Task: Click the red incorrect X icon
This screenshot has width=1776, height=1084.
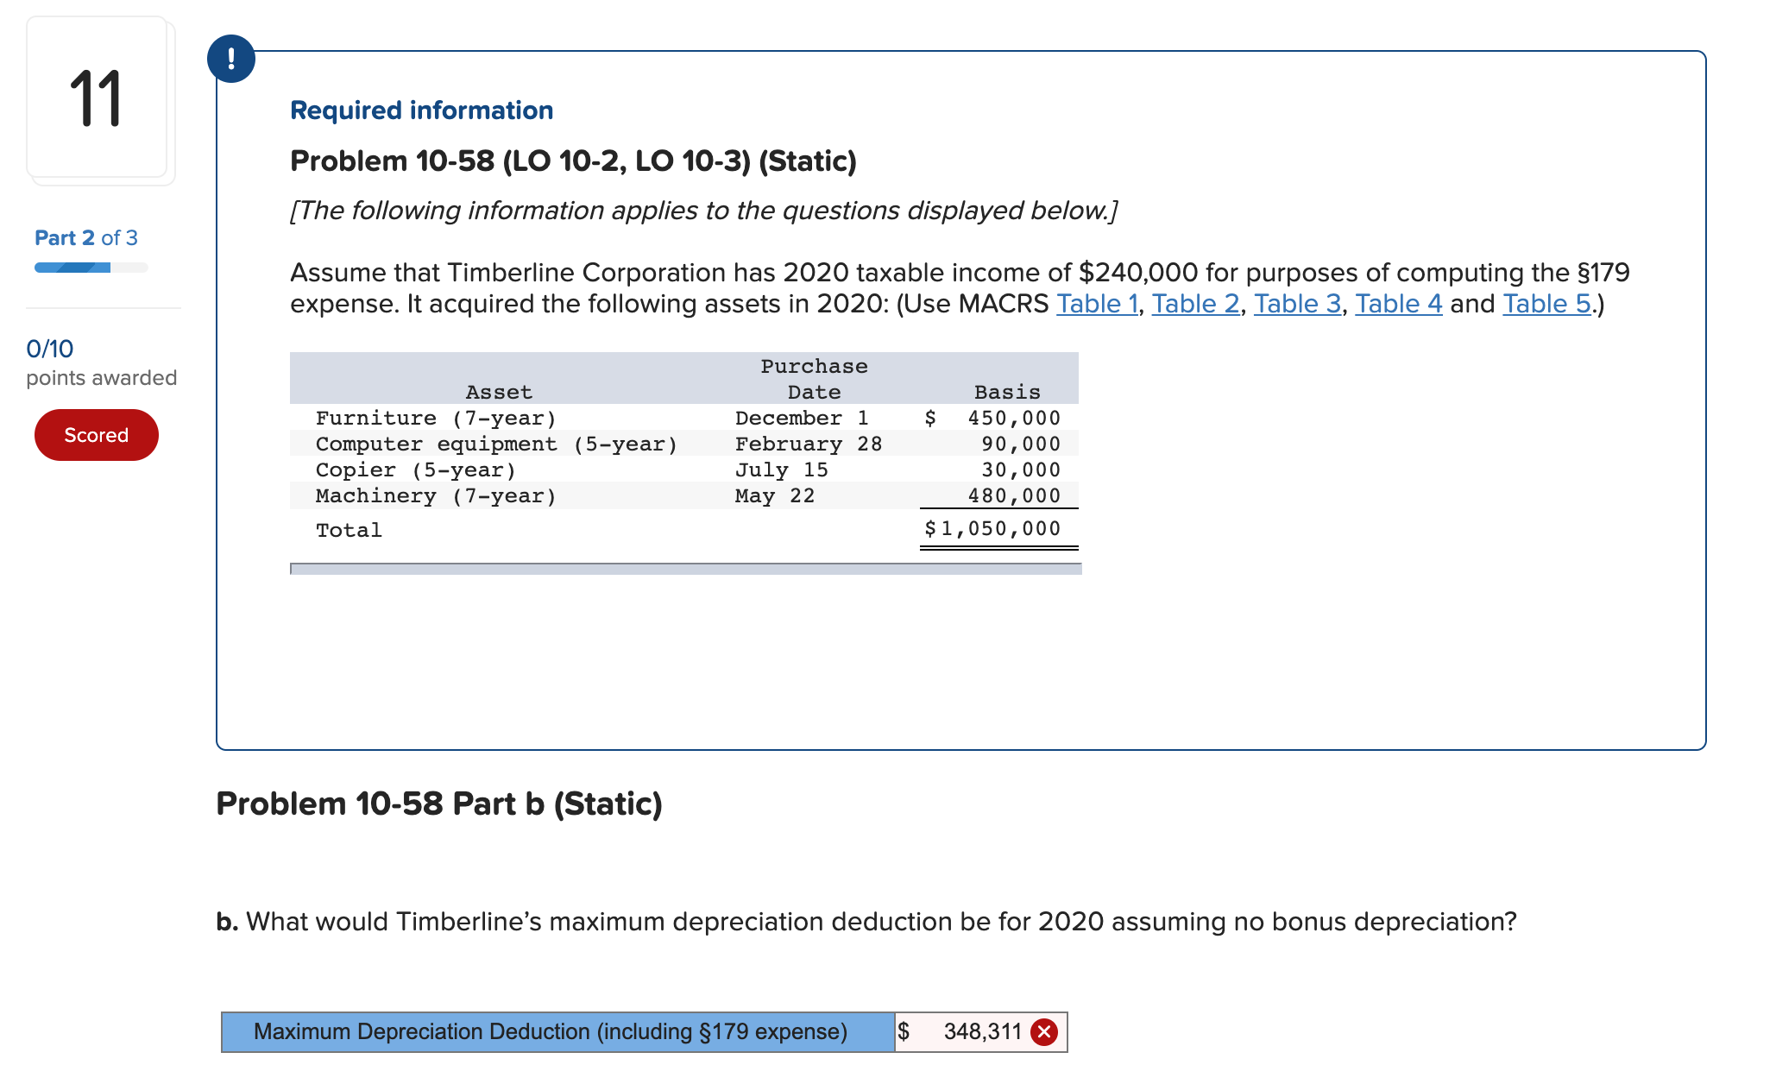Action: pos(1044,1032)
